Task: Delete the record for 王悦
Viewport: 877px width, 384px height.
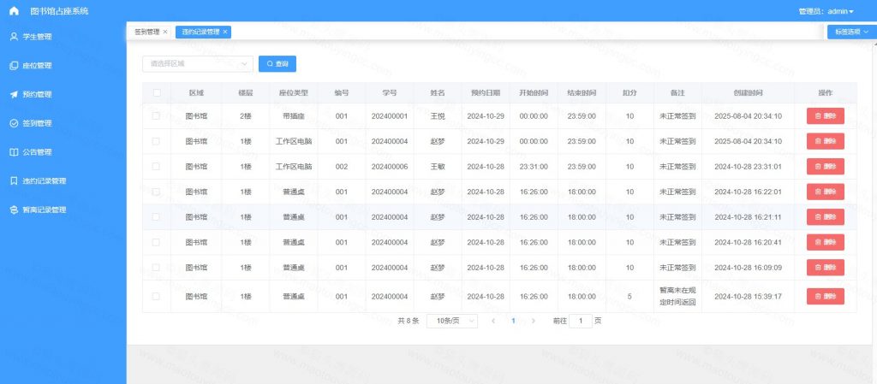Action: [x=825, y=116]
